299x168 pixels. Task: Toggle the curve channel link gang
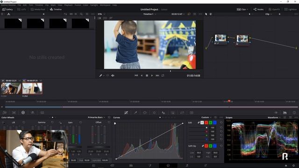199,122
